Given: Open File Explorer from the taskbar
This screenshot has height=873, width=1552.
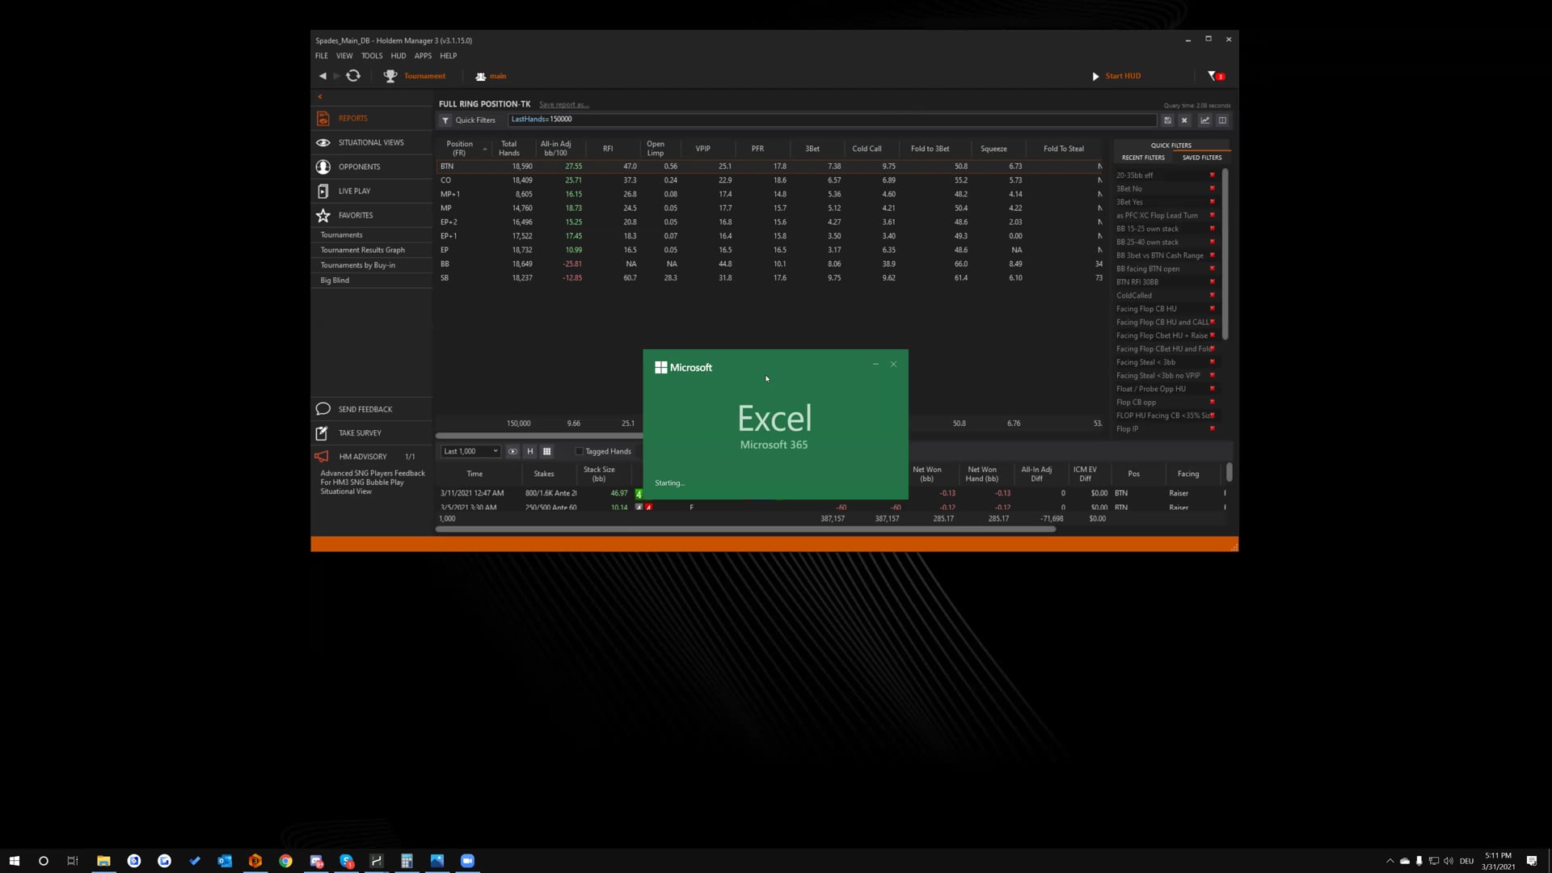Looking at the screenshot, I should (x=103, y=861).
